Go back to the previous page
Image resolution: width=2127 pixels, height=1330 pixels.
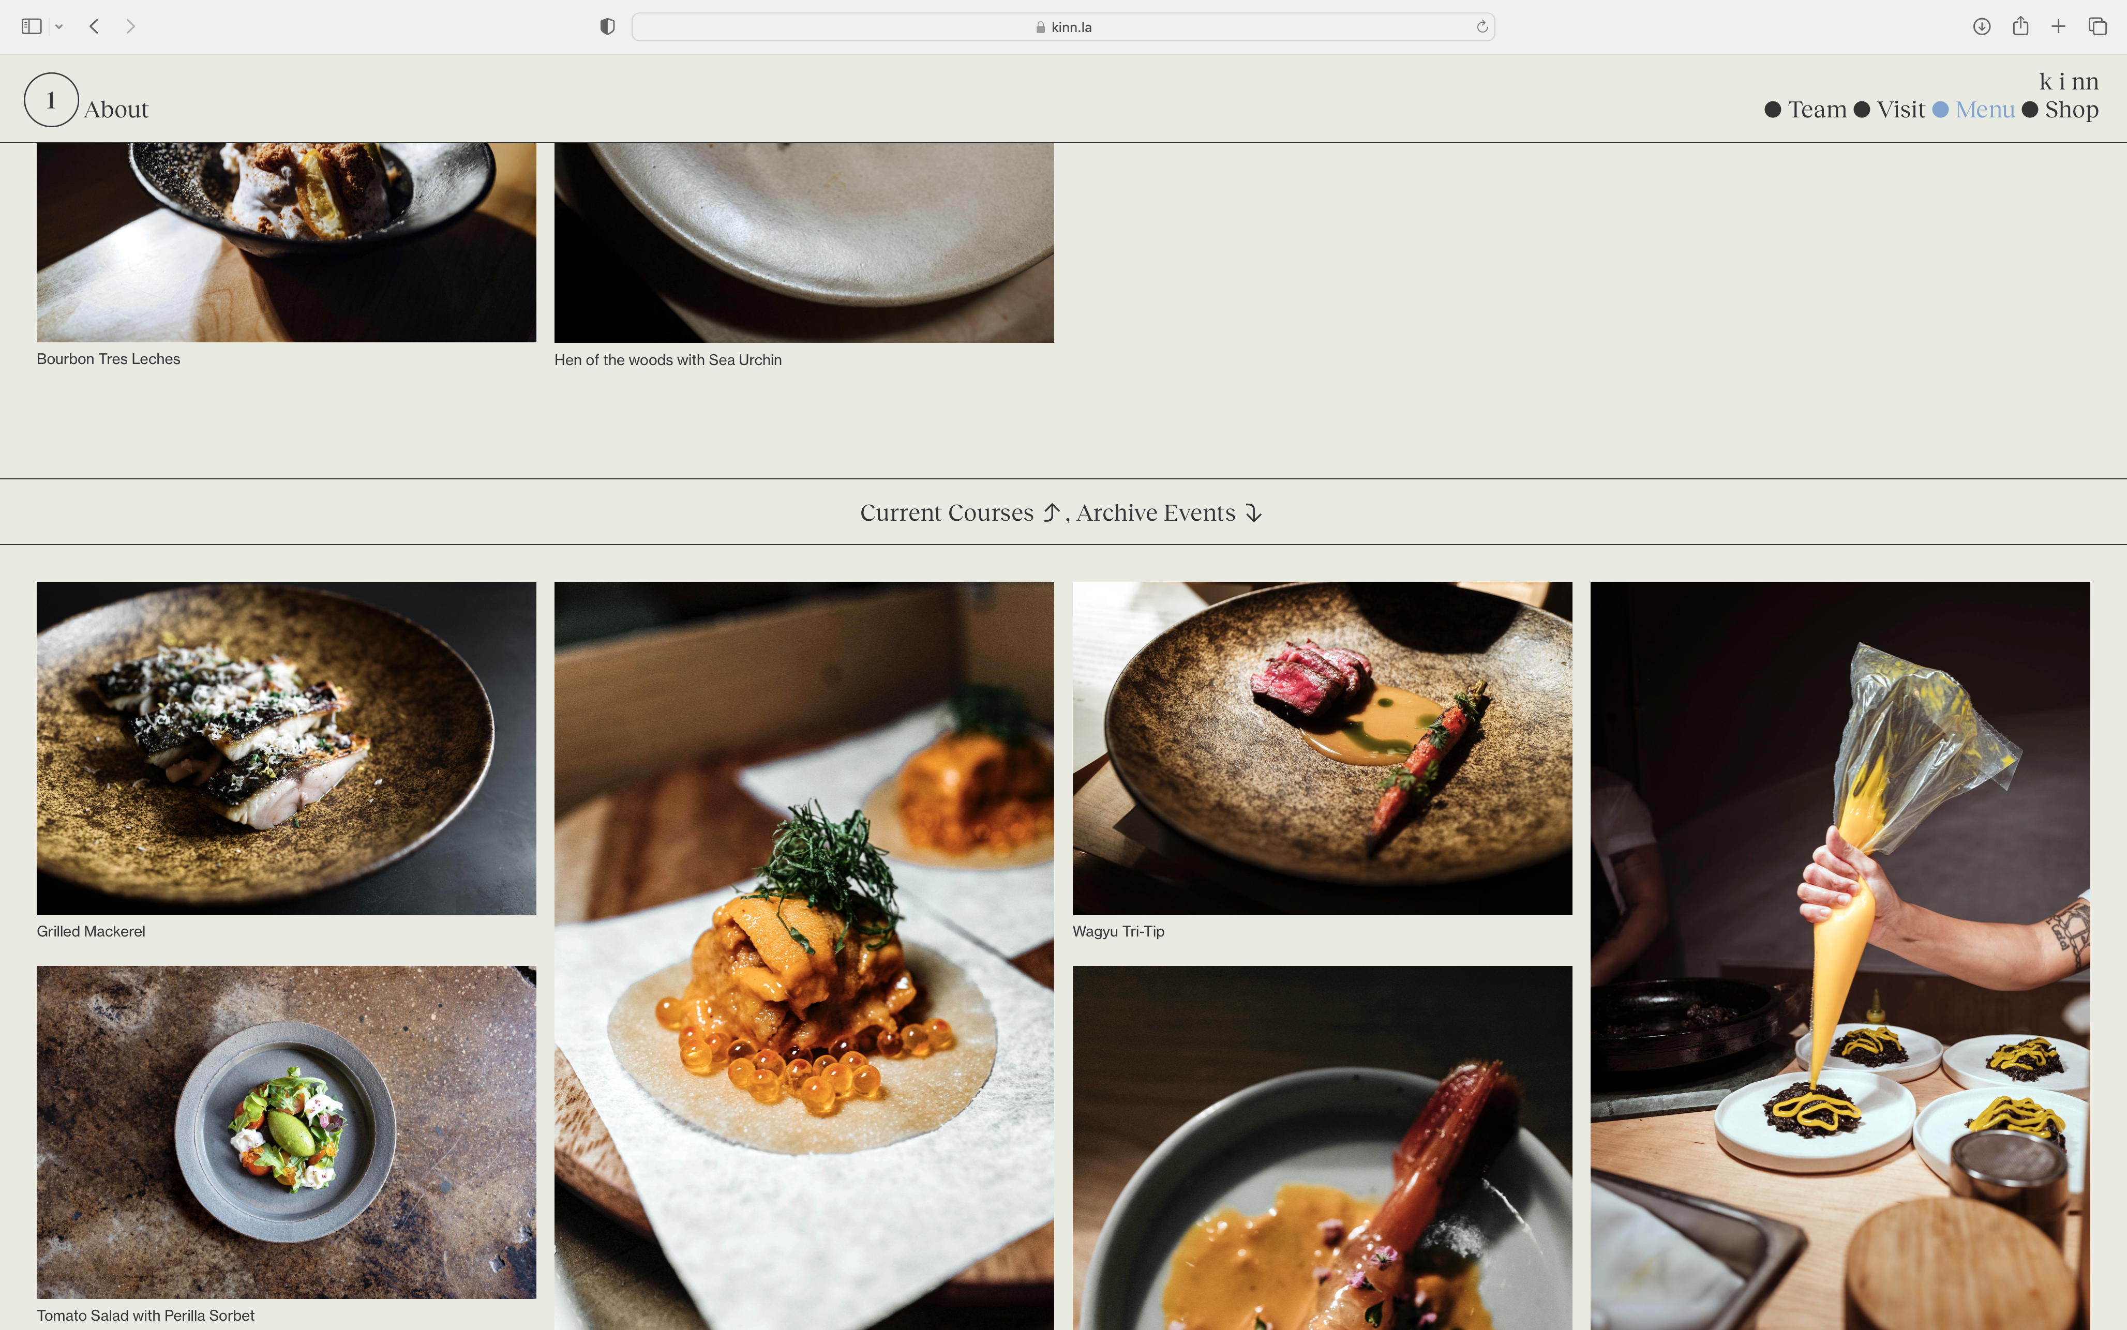pyautogui.click(x=94, y=26)
